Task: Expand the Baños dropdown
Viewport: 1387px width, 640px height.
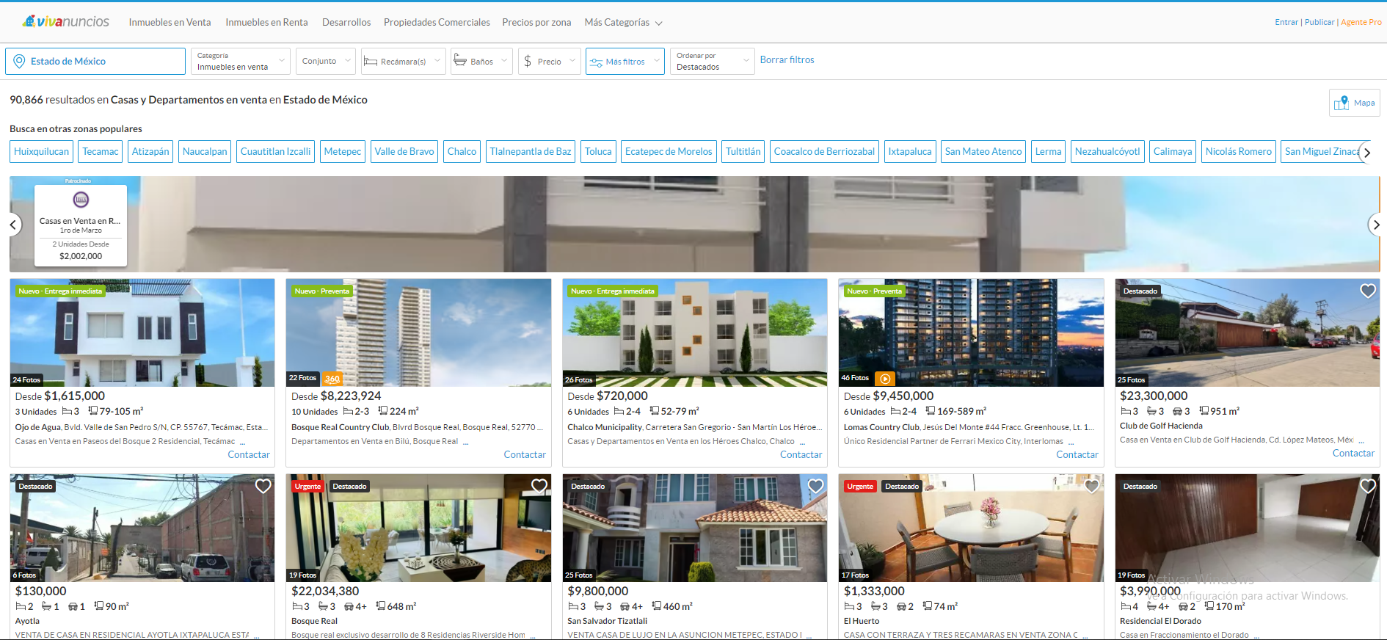Action: [481, 62]
